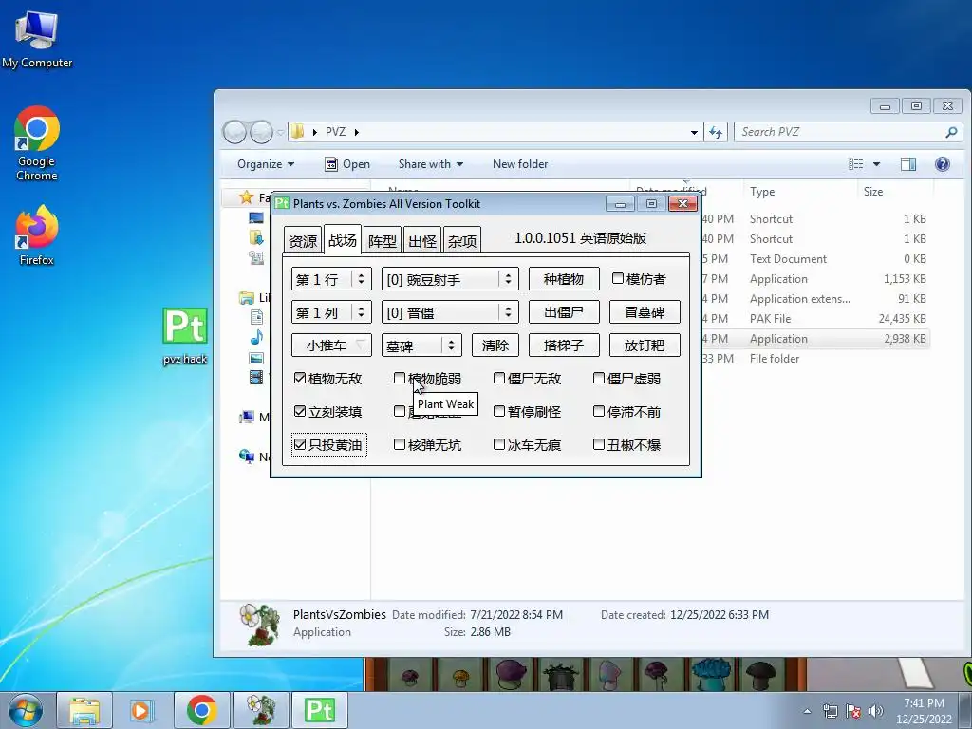Open the 小推车 dropdown button
The image size is (972, 729).
coord(331,346)
